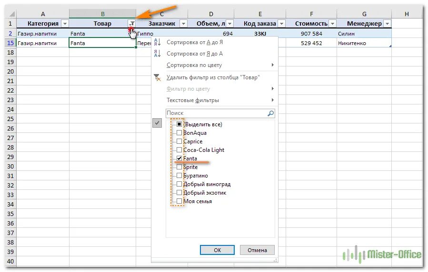Open the Товар filter dropdown button

click(132, 24)
